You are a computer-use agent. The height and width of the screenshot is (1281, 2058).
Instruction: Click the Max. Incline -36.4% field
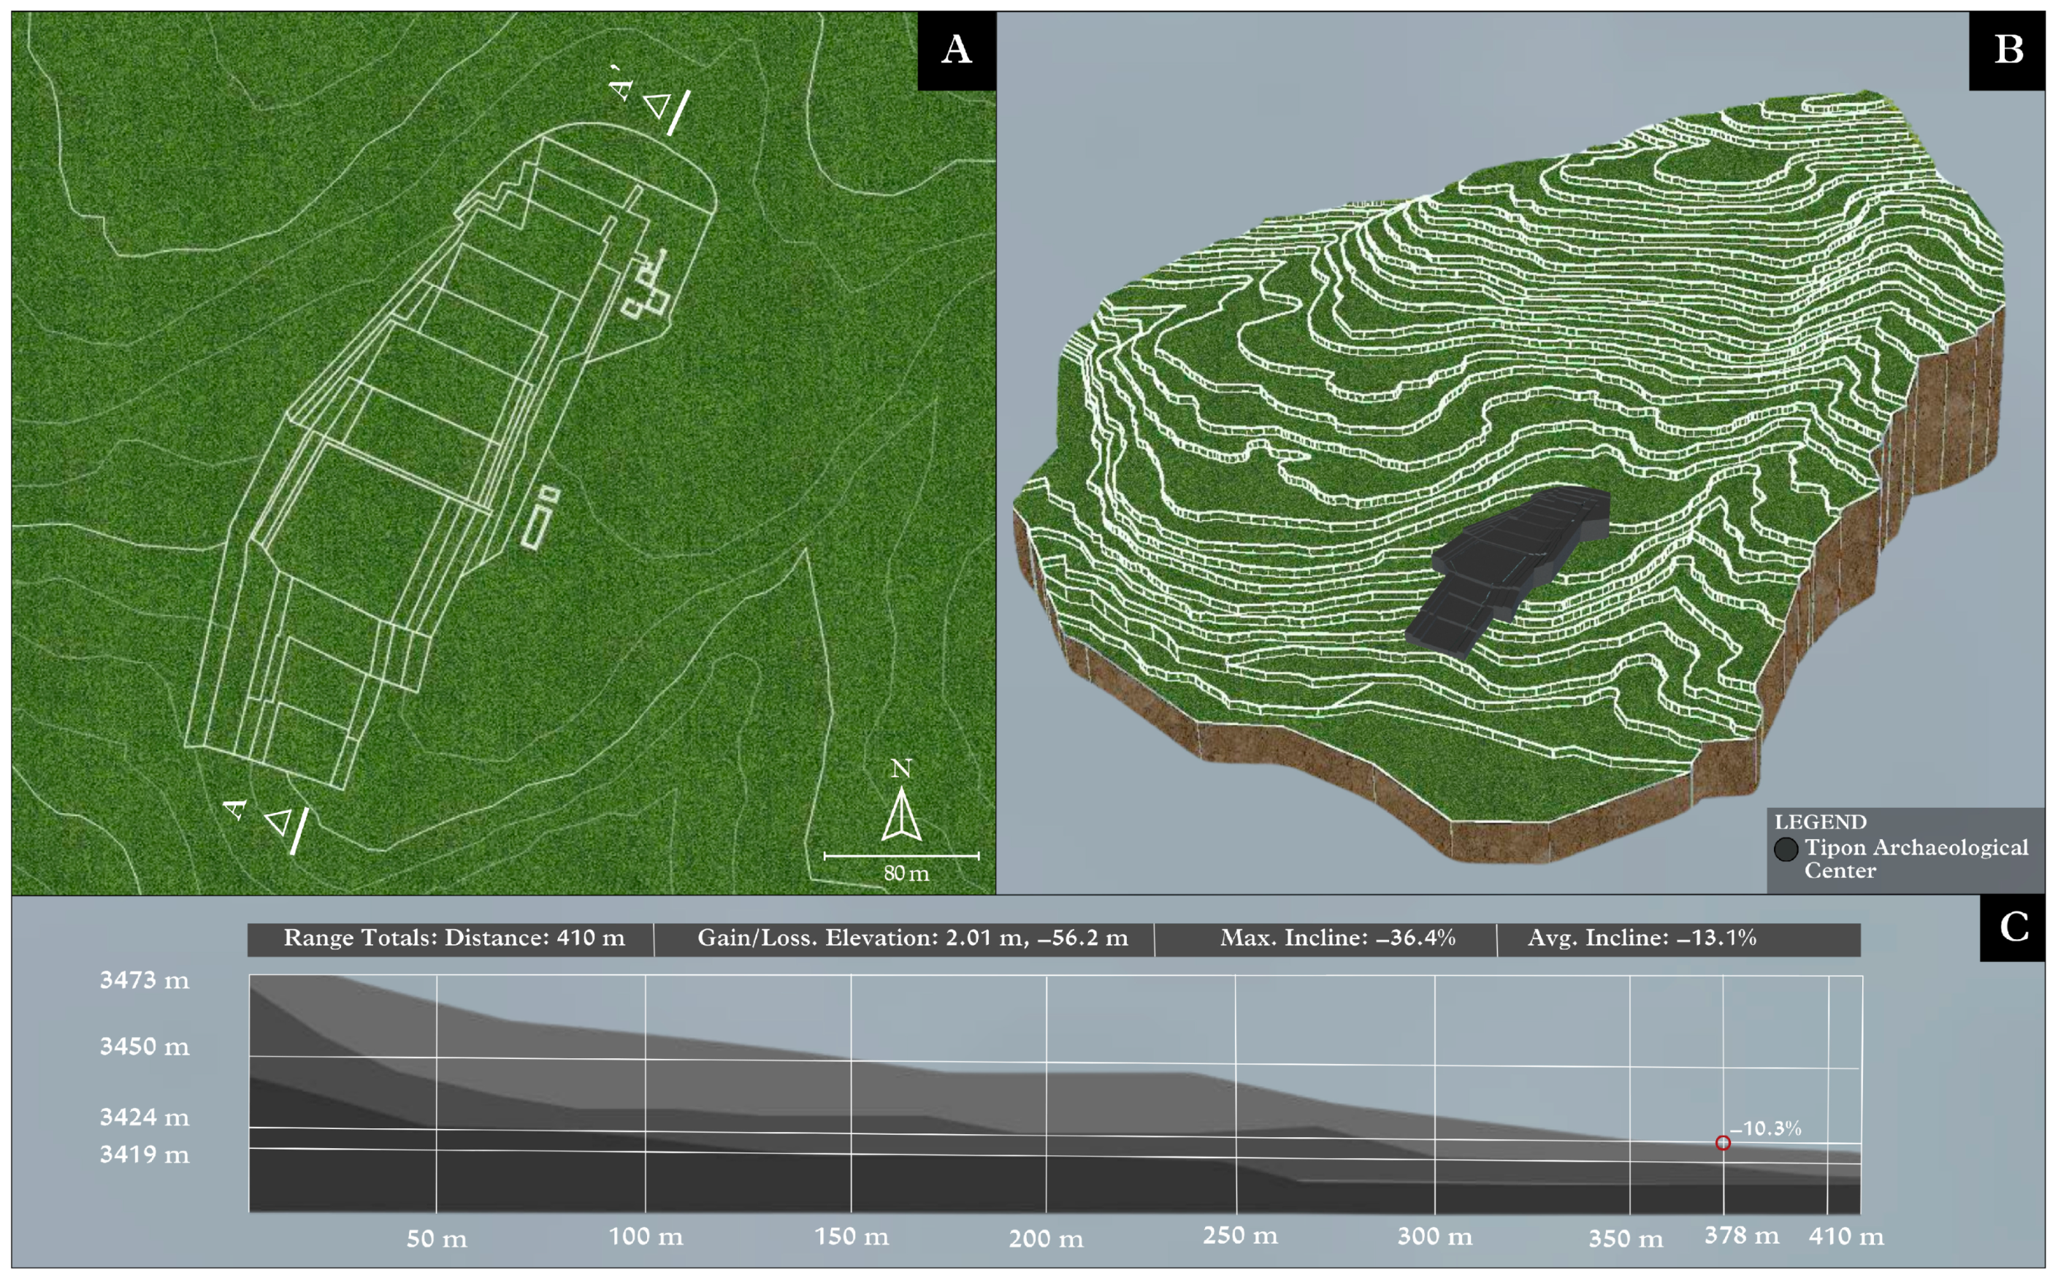[1336, 938]
